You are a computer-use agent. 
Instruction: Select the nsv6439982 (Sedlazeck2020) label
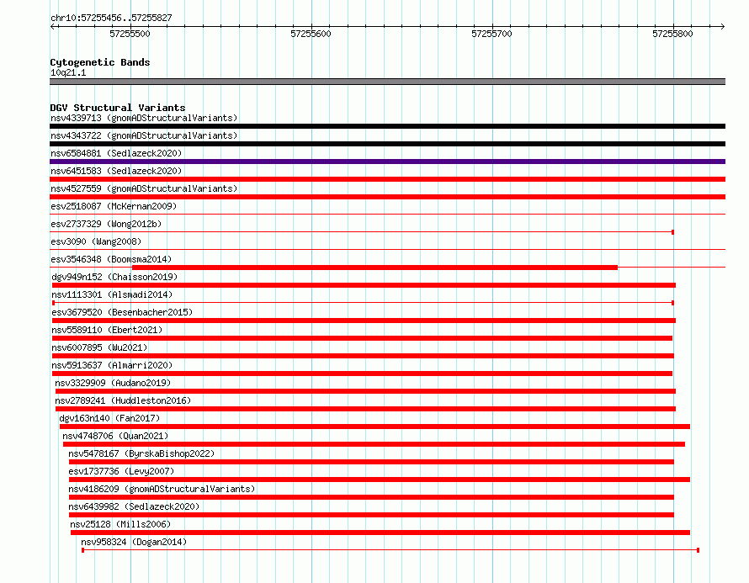[x=134, y=506]
